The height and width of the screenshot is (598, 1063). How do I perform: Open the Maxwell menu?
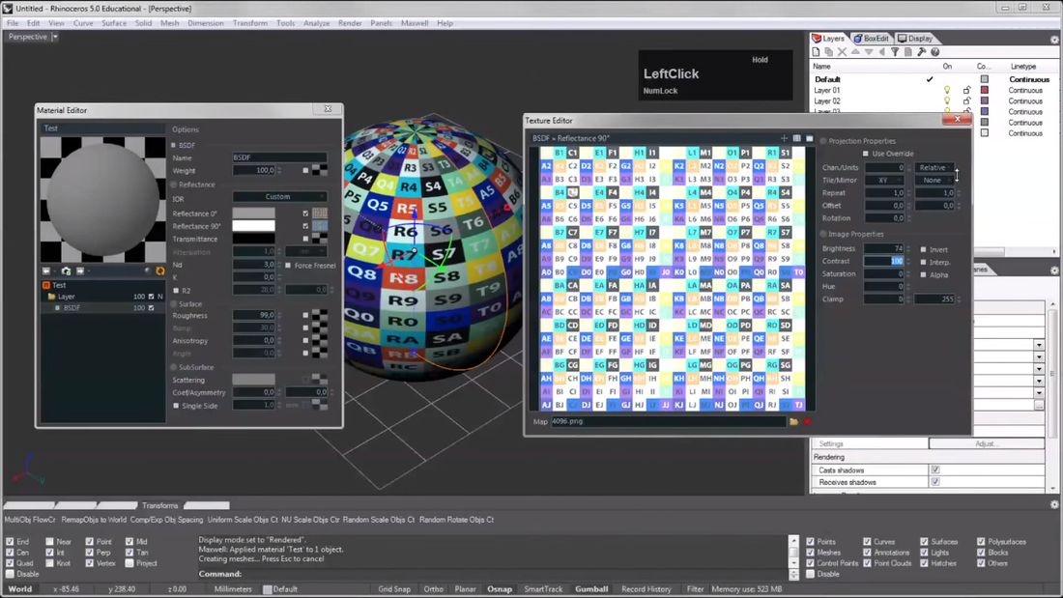pos(415,23)
